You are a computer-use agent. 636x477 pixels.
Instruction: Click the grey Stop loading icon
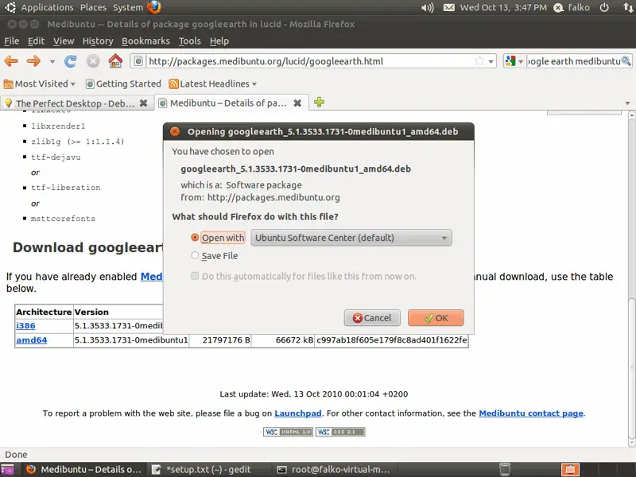coord(93,61)
